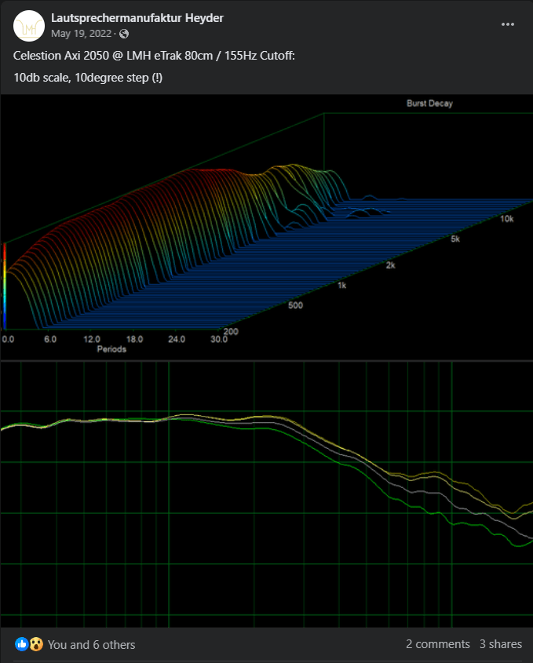Click the '24.0' periods axis value

(177, 339)
